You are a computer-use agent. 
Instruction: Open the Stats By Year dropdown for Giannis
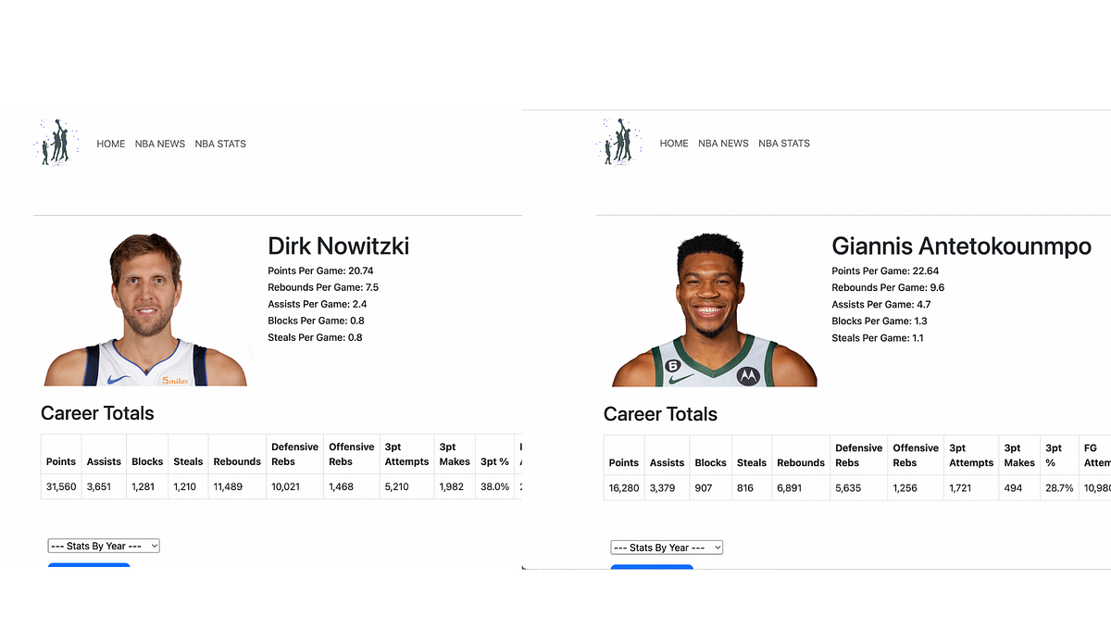pos(667,547)
